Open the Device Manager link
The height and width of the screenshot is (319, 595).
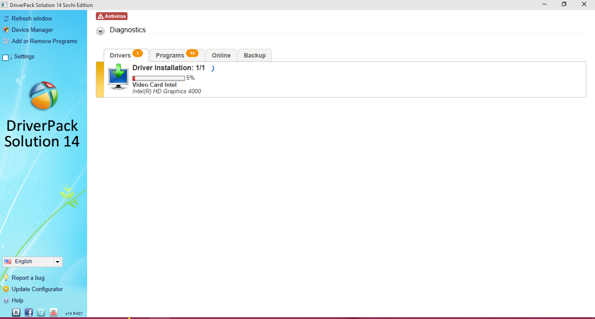point(32,30)
